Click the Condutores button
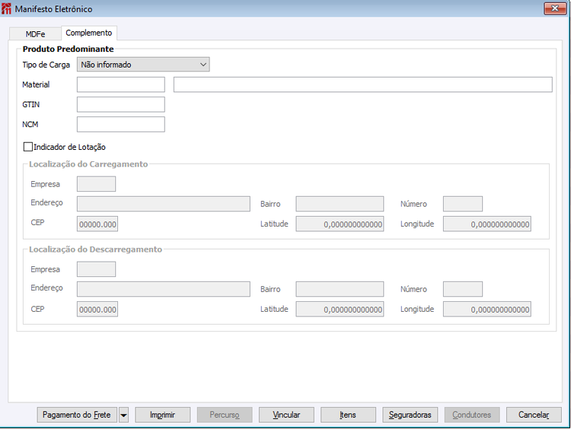The height and width of the screenshot is (429, 571). coord(472,415)
